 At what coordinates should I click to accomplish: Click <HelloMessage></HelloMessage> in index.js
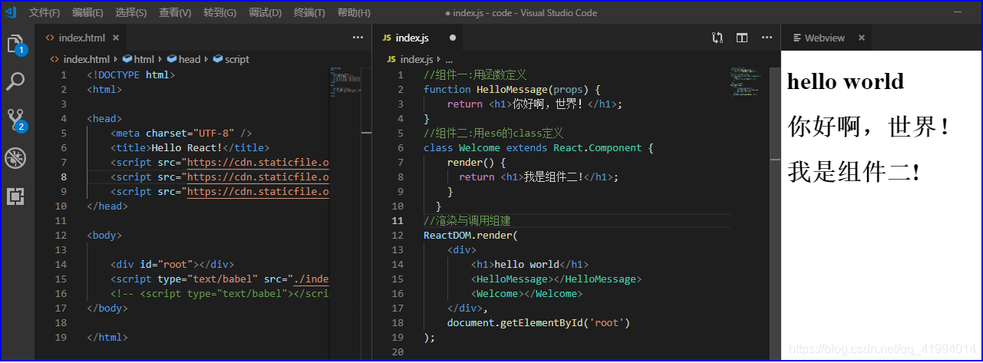(x=556, y=279)
